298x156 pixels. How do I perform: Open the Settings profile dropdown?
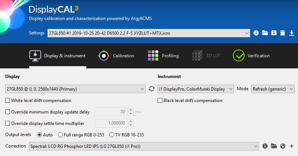149,33
